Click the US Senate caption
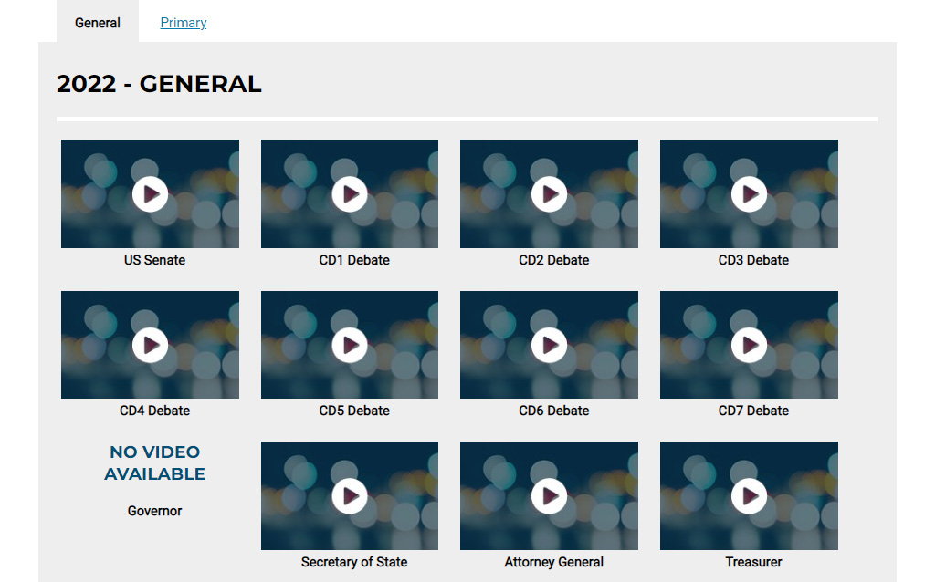 tap(154, 260)
